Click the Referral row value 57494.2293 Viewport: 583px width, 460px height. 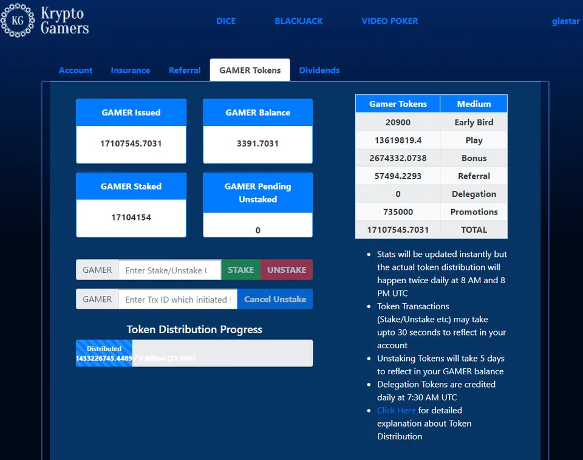[398, 176]
